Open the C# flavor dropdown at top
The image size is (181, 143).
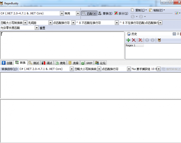pyautogui.click(x=62, y=14)
